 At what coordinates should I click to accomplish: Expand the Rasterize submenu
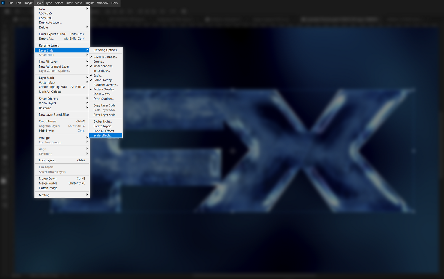pos(62,108)
